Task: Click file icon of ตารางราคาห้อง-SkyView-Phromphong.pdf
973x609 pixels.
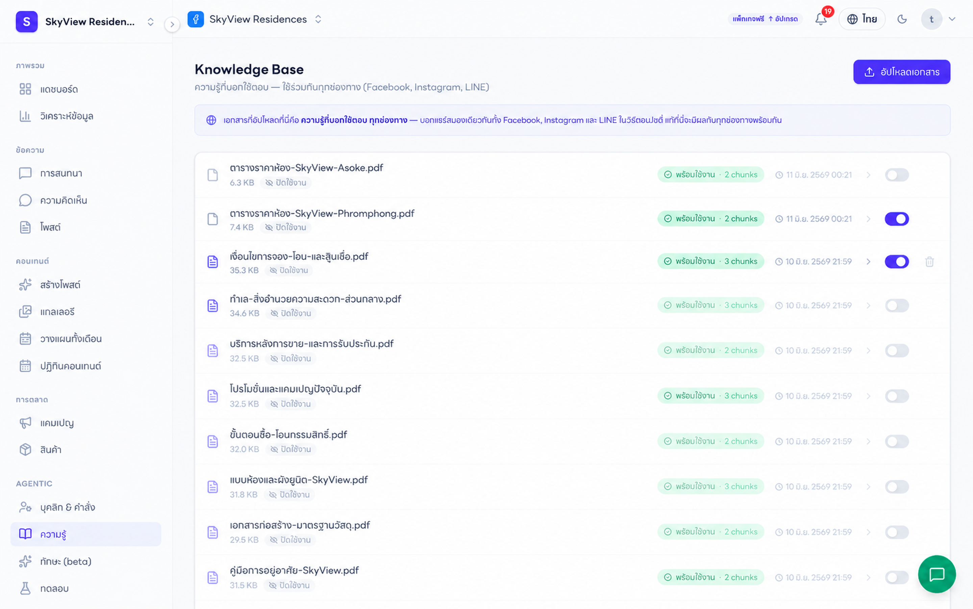Action: pos(213,219)
